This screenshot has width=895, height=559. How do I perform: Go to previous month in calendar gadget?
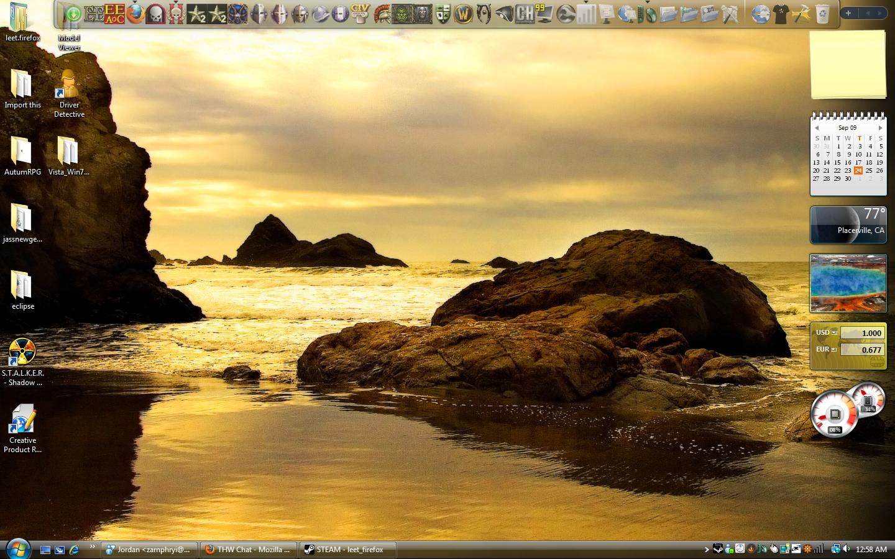click(x=817, y=127)
